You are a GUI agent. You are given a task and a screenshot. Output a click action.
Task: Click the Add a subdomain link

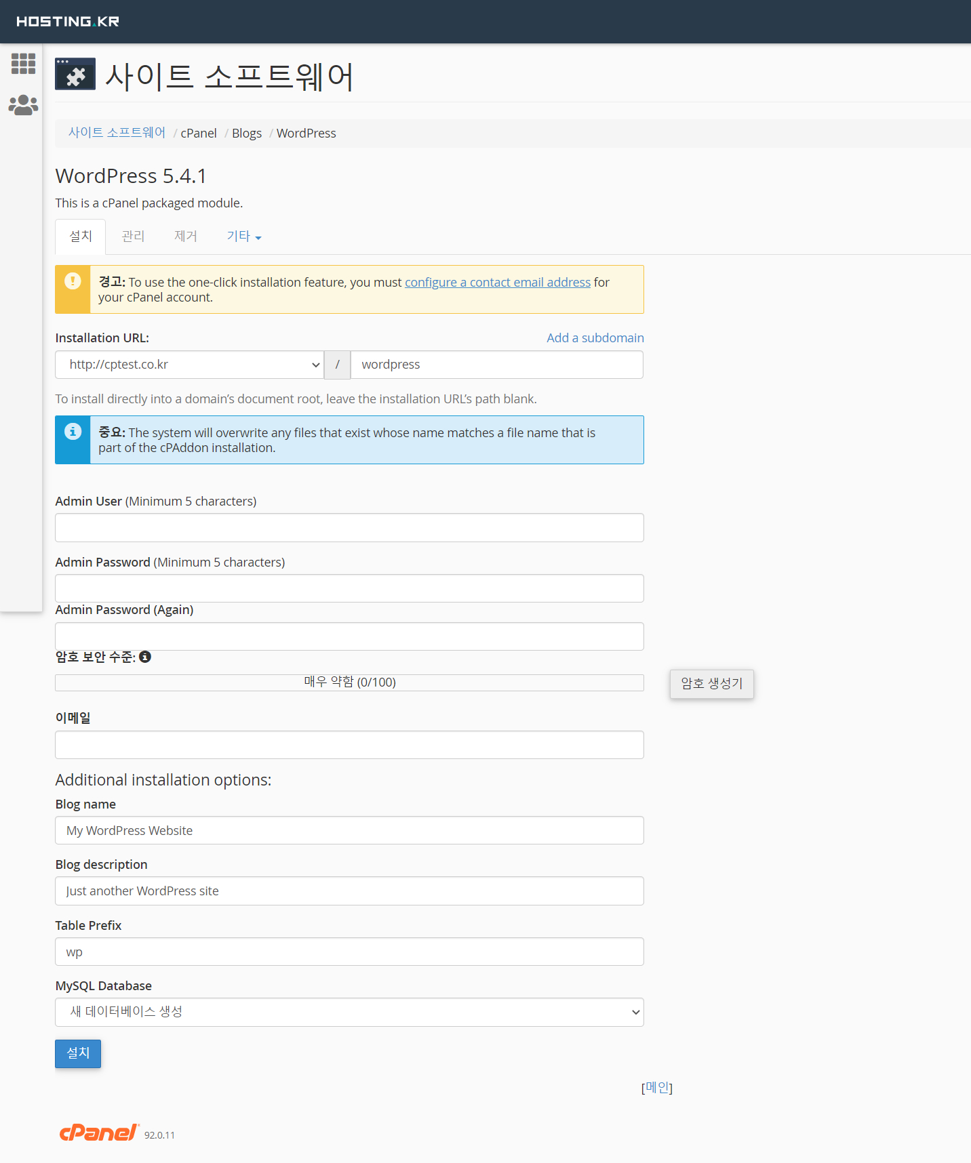tap(595, 338)
